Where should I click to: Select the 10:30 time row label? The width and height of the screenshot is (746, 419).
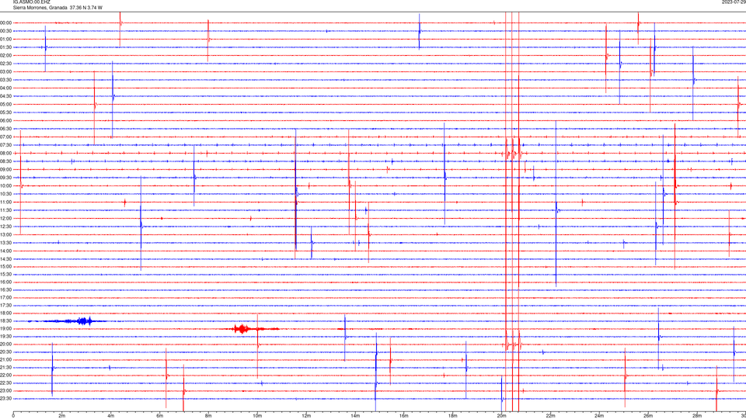[x=6, y=194]
